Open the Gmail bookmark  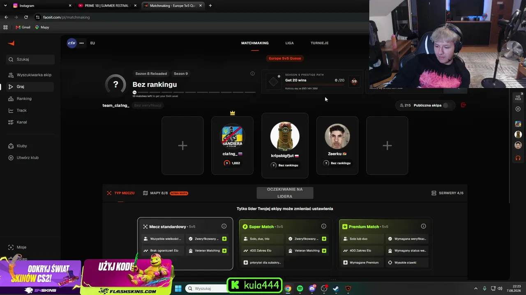(23, 27)
